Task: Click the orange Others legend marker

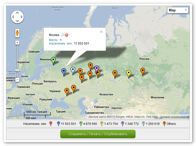Action: pyautogui.click(x=164, y=124)
